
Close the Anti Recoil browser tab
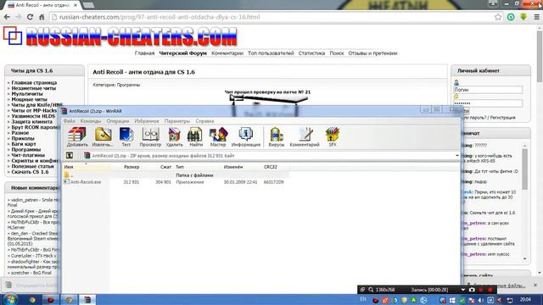[76, 5]
